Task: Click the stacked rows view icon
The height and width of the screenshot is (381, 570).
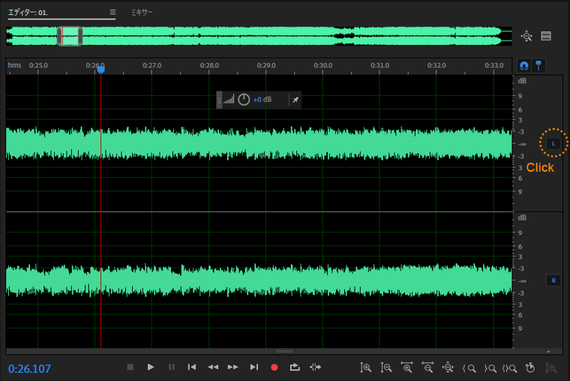Action: (546, 36)
